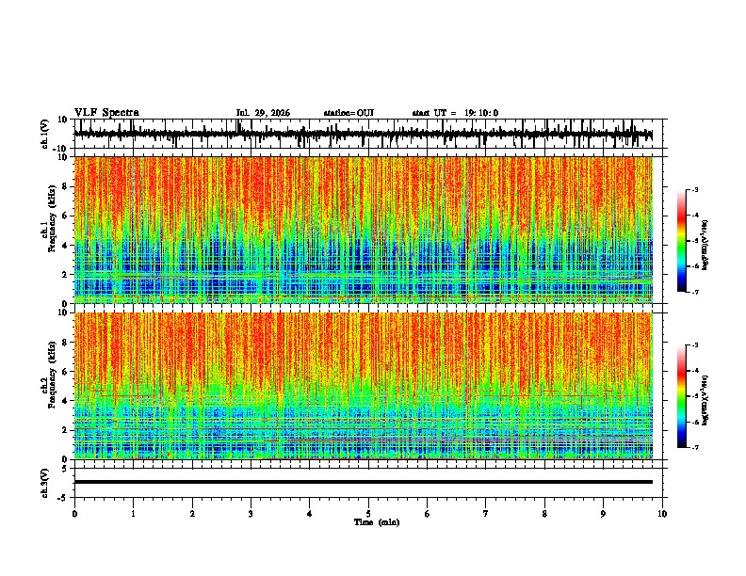Select the start UT 19:10:0 label
This screenshot has width=746, height=576.
point(455,113)
